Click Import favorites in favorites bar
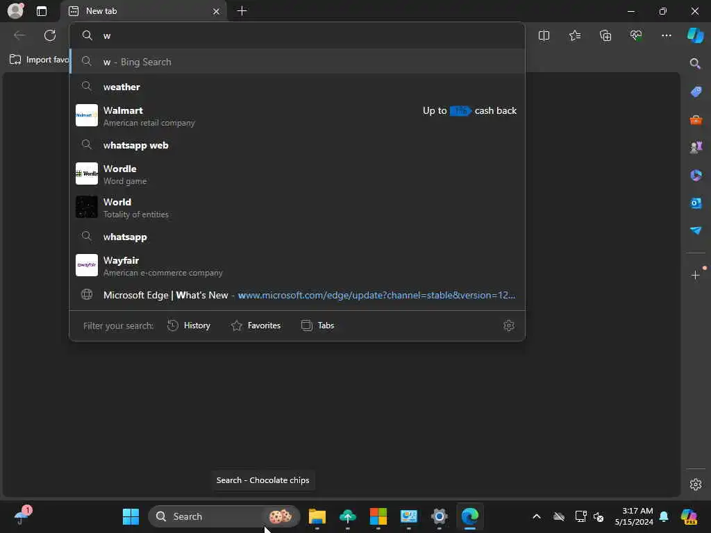 [39, 60]
